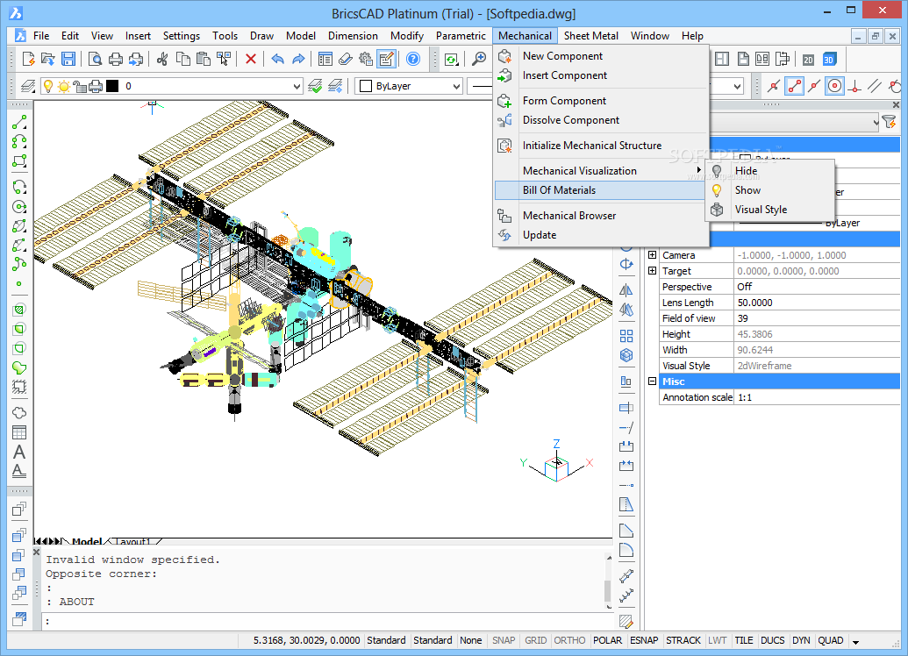Screen dimensions: 908x656
Task: Toggle ESNAP in the status bar
Action: (x=644, y=640)
